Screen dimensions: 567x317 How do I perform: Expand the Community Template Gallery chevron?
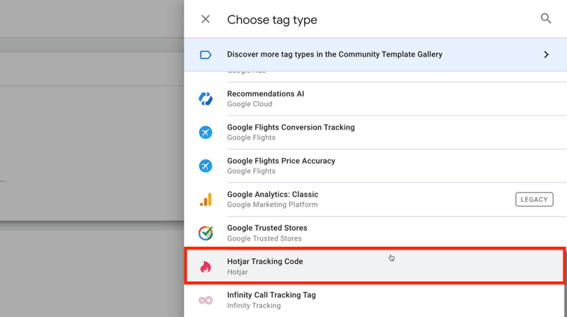pyautogui.click(x=546, y=54)
